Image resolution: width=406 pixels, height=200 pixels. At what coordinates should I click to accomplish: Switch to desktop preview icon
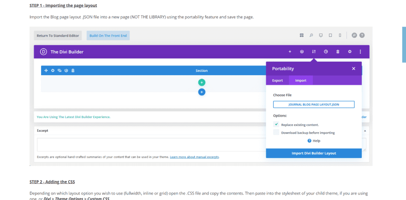point(321,35)
